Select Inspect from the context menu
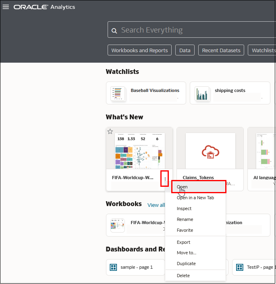Screen dimensions: 276x284 tap(195, 208)
